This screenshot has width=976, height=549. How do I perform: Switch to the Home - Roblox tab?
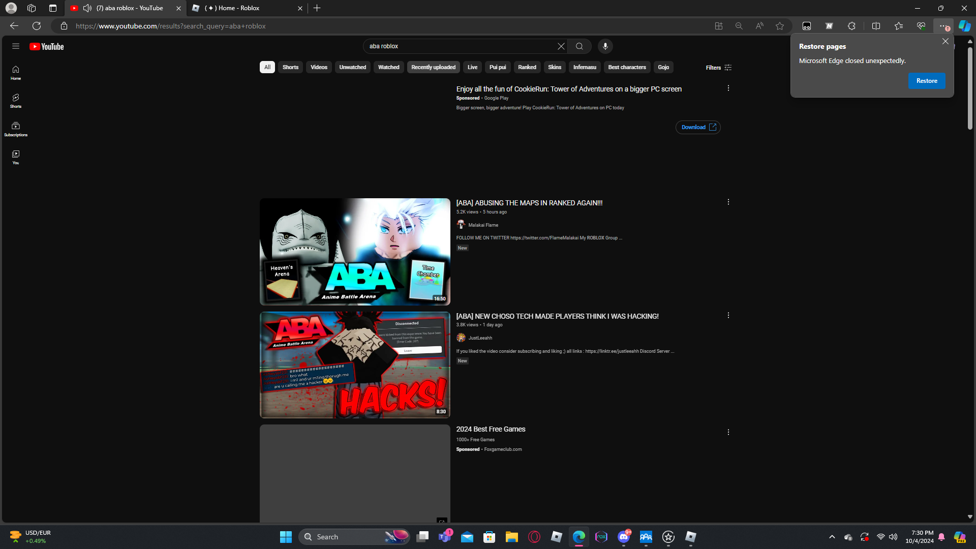(247, 8)
